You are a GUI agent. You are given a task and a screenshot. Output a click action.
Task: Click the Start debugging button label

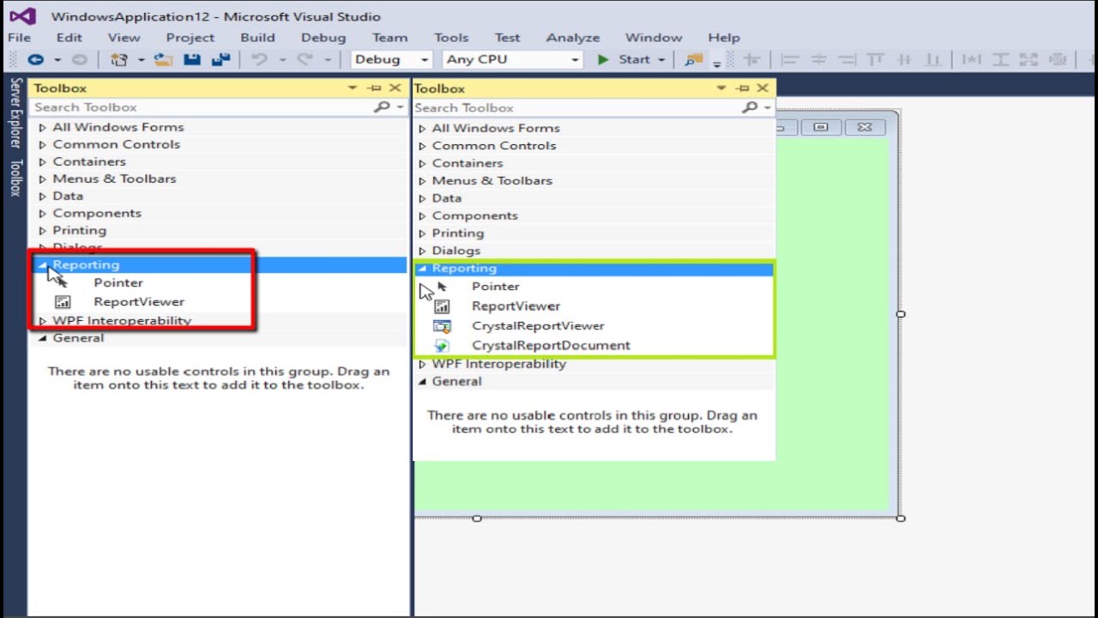pyautogui.click(x=634, y=59)
